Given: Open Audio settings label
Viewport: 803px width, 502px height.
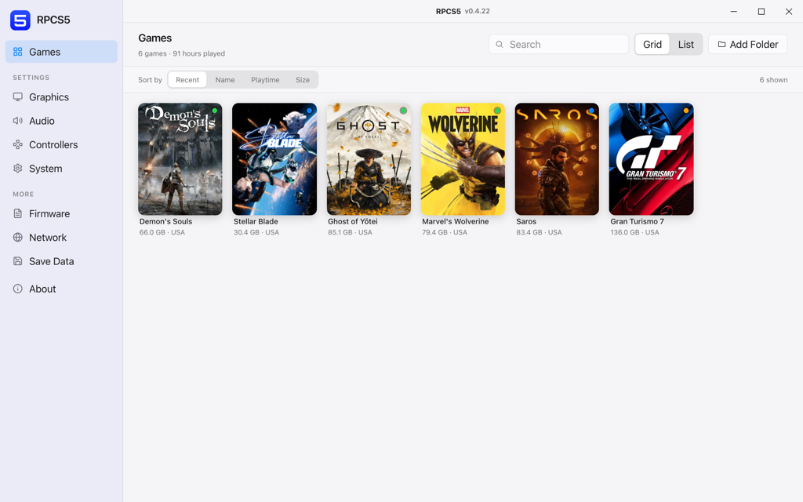Looking at the screenshot, I should [42, 121].
